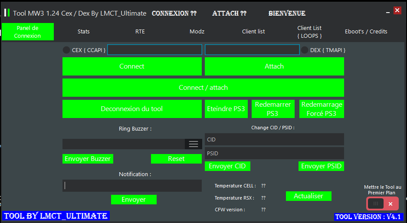Click Redemarrage Forcé PS3 button

click(x=322, y=109)
